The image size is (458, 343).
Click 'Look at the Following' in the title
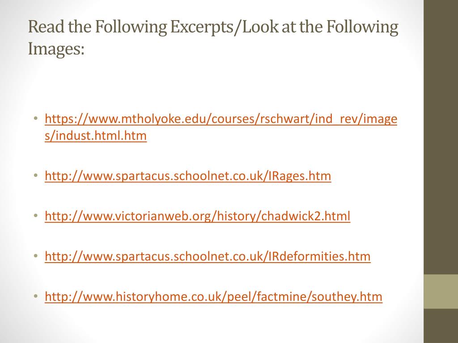[320, 27]
